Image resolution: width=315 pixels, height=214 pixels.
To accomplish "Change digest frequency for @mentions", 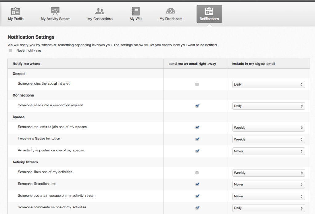I will pos(268,185).
